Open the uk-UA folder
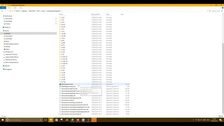Screen dimensions: 224x126 (x=63, y=72)
